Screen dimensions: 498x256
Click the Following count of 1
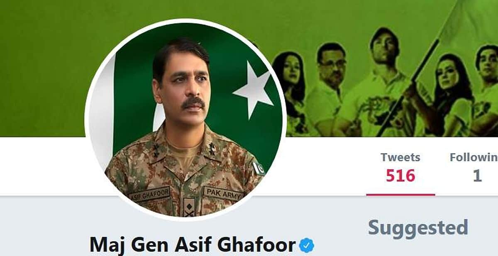click(x=477, y=176)
